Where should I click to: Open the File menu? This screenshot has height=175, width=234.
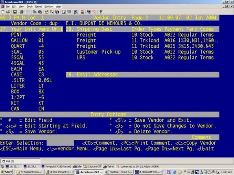click(x=7, y=7)
